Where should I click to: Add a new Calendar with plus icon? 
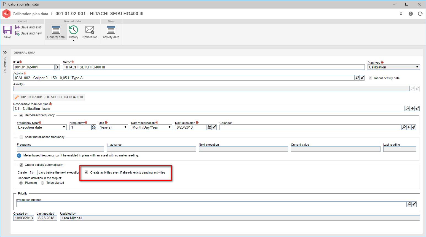[x=409, y=127]
